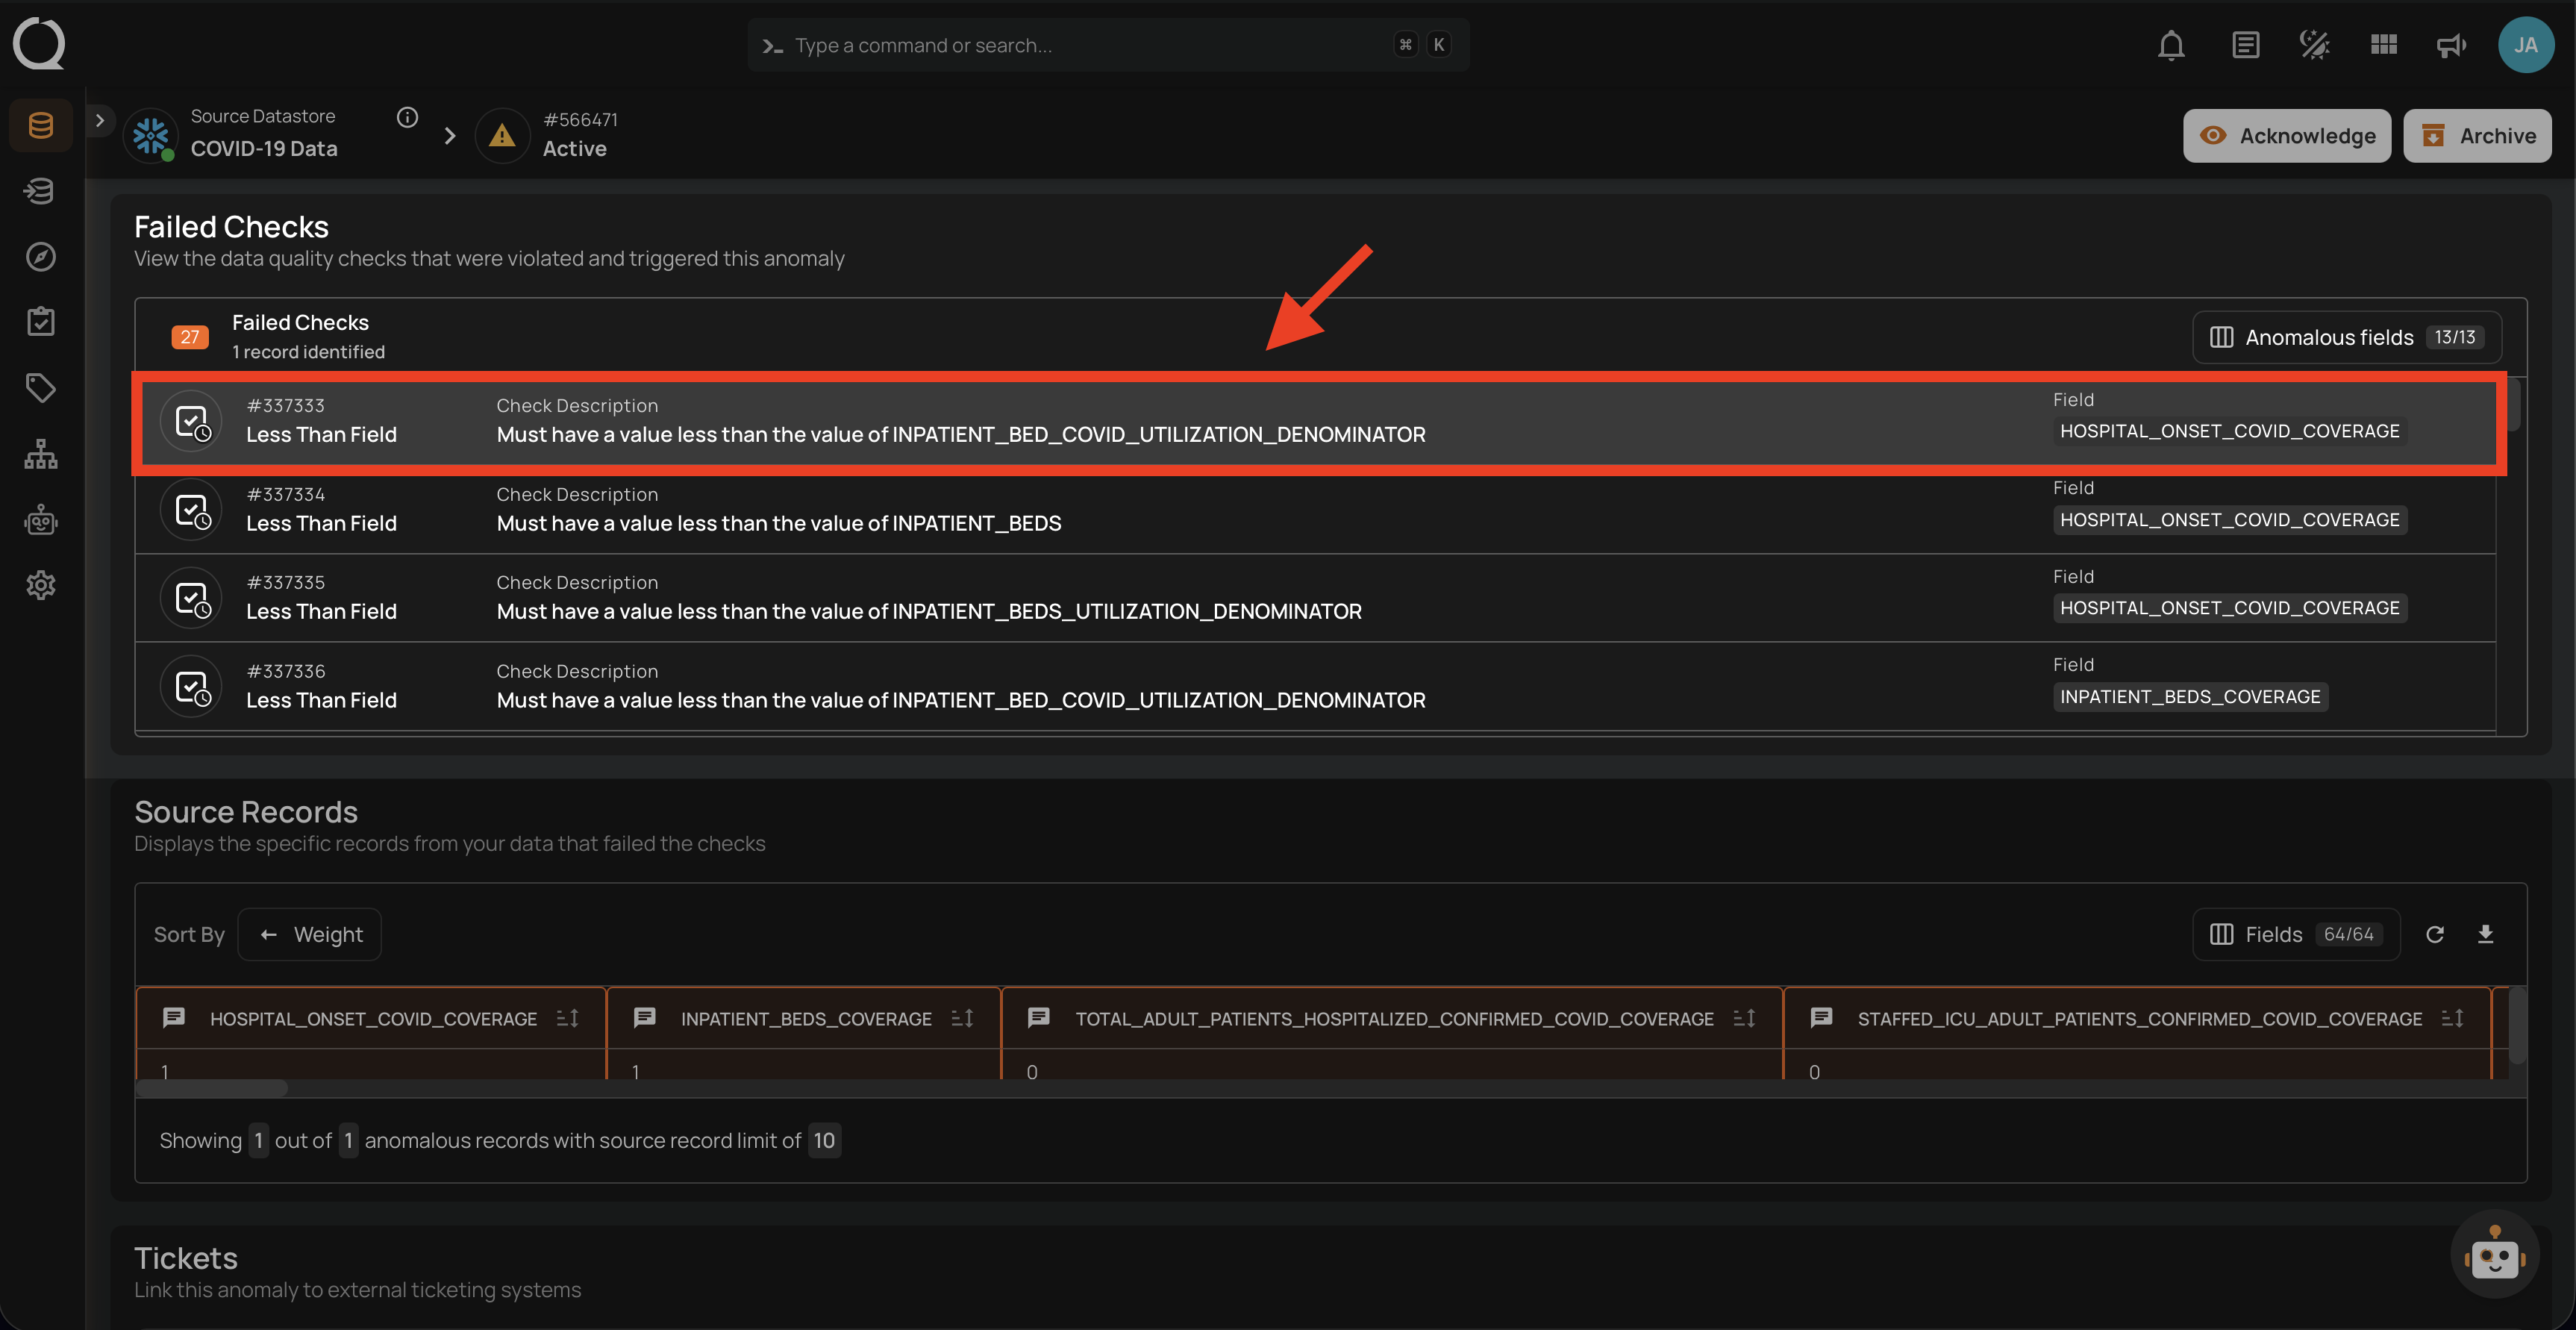2576x1330 pixels.
Task: Click the Acknowledge button
Action: 2287,136
